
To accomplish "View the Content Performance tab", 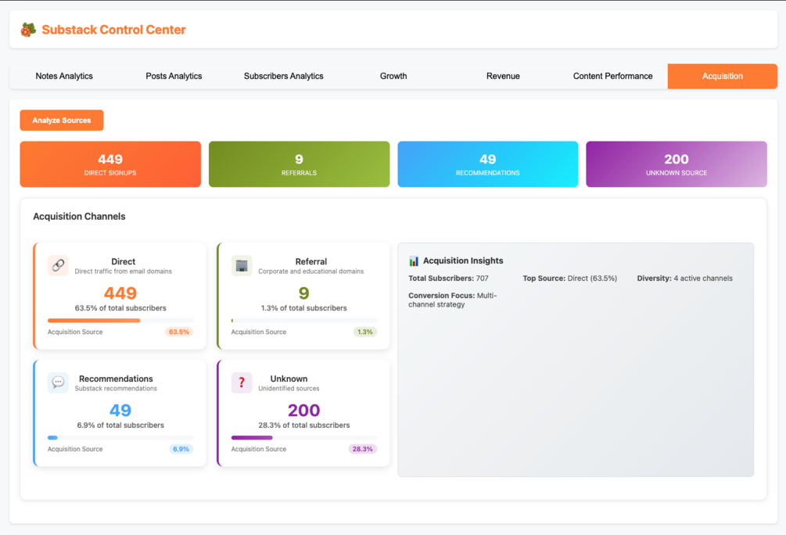I will 613,76.
